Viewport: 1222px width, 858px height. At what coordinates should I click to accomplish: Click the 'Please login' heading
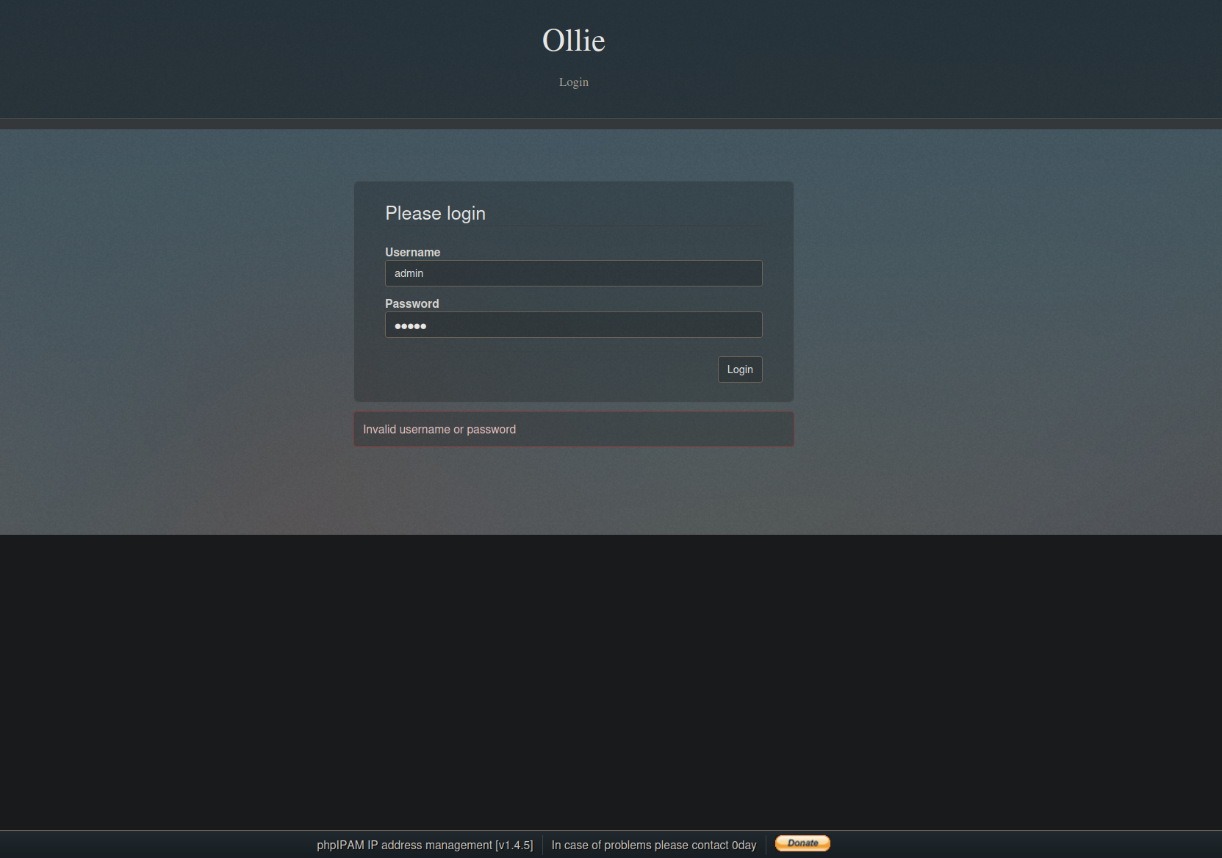pyautogui.click(x=435, y=213)
